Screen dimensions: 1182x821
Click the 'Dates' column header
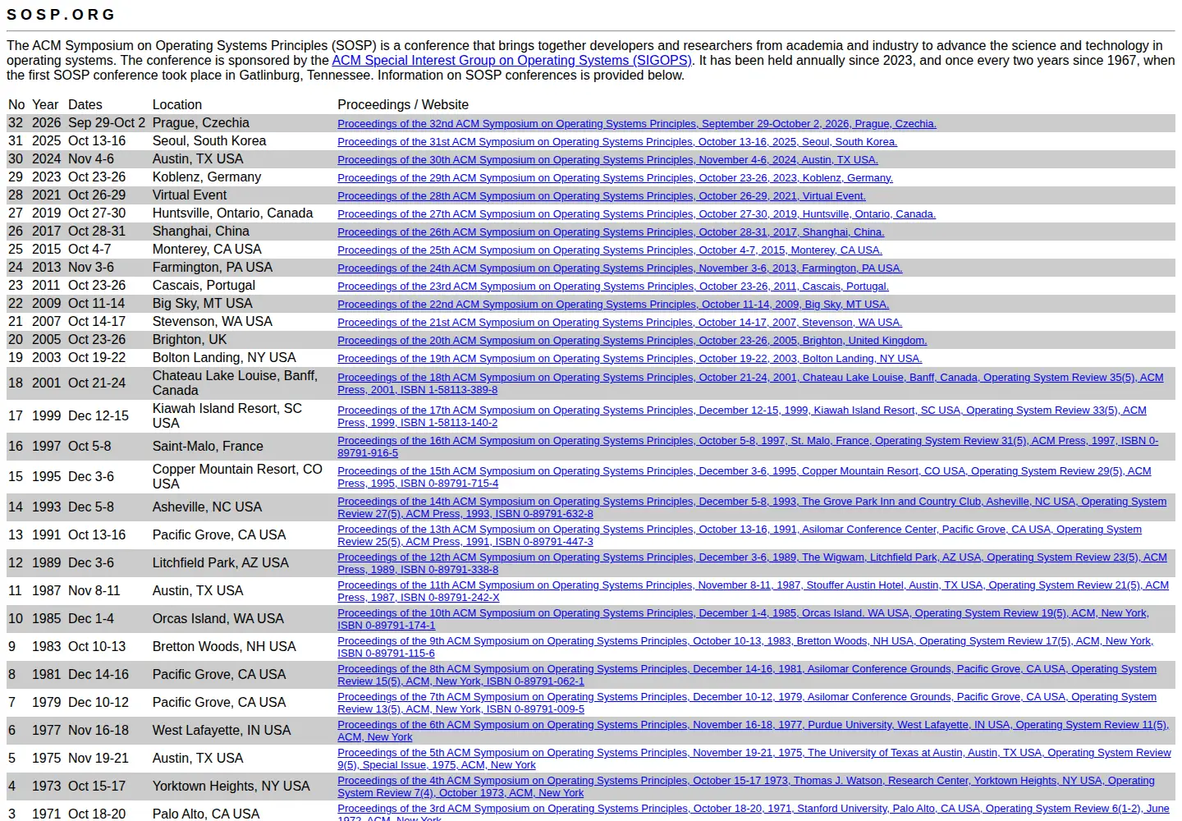coord(85,105)
